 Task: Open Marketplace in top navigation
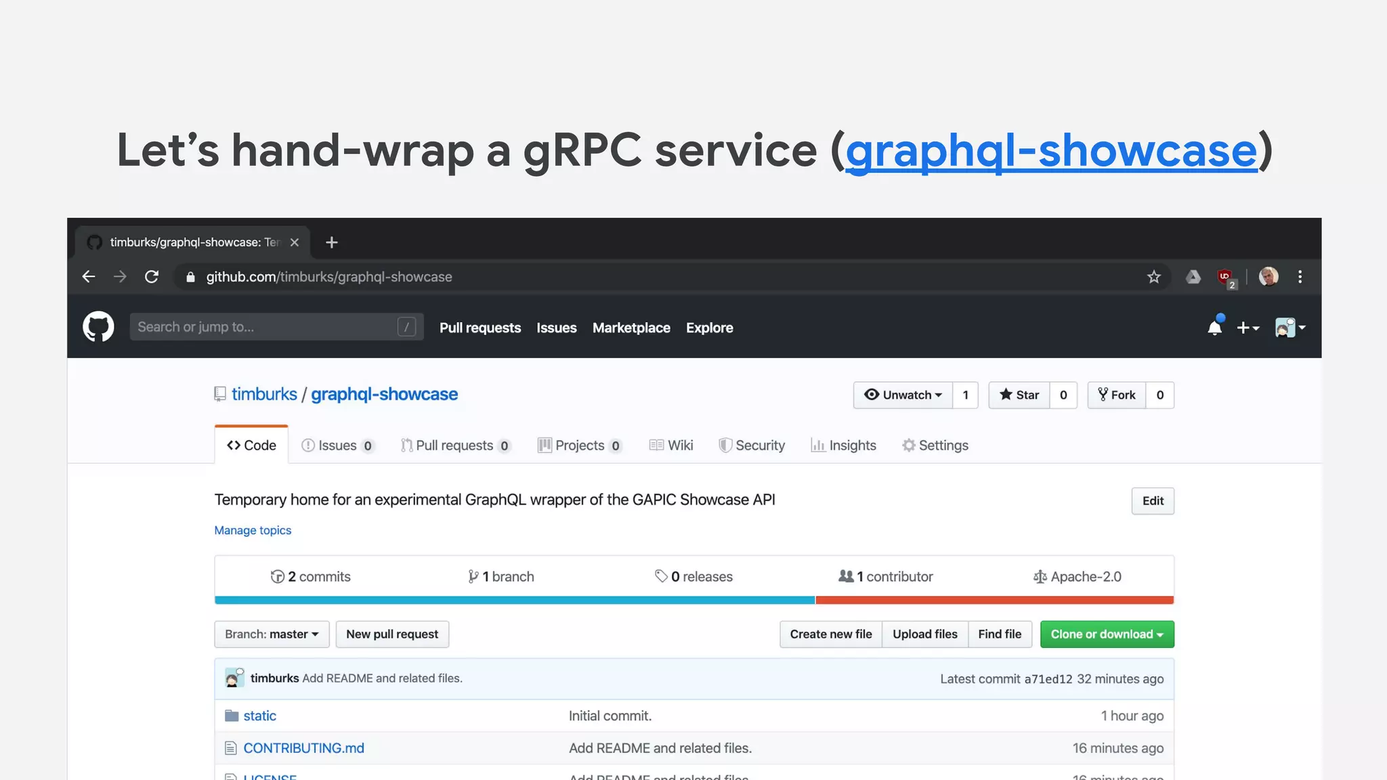coord(631,328)
